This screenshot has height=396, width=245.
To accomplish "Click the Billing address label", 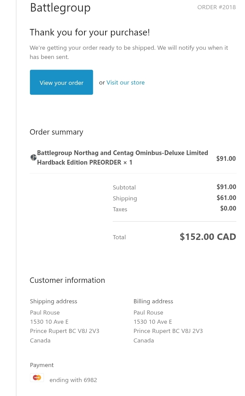I will 153,301.
